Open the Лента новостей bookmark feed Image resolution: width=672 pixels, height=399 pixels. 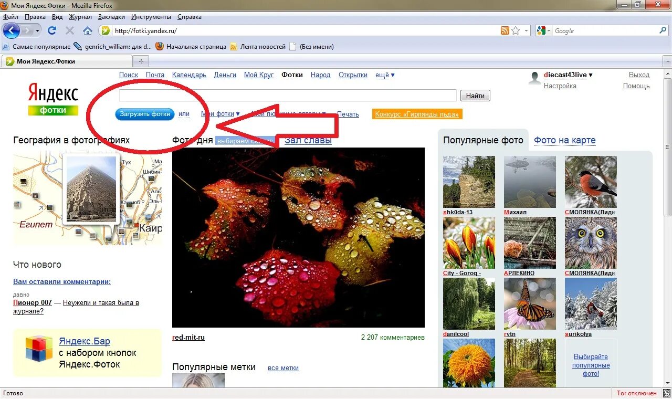point(258,46)
